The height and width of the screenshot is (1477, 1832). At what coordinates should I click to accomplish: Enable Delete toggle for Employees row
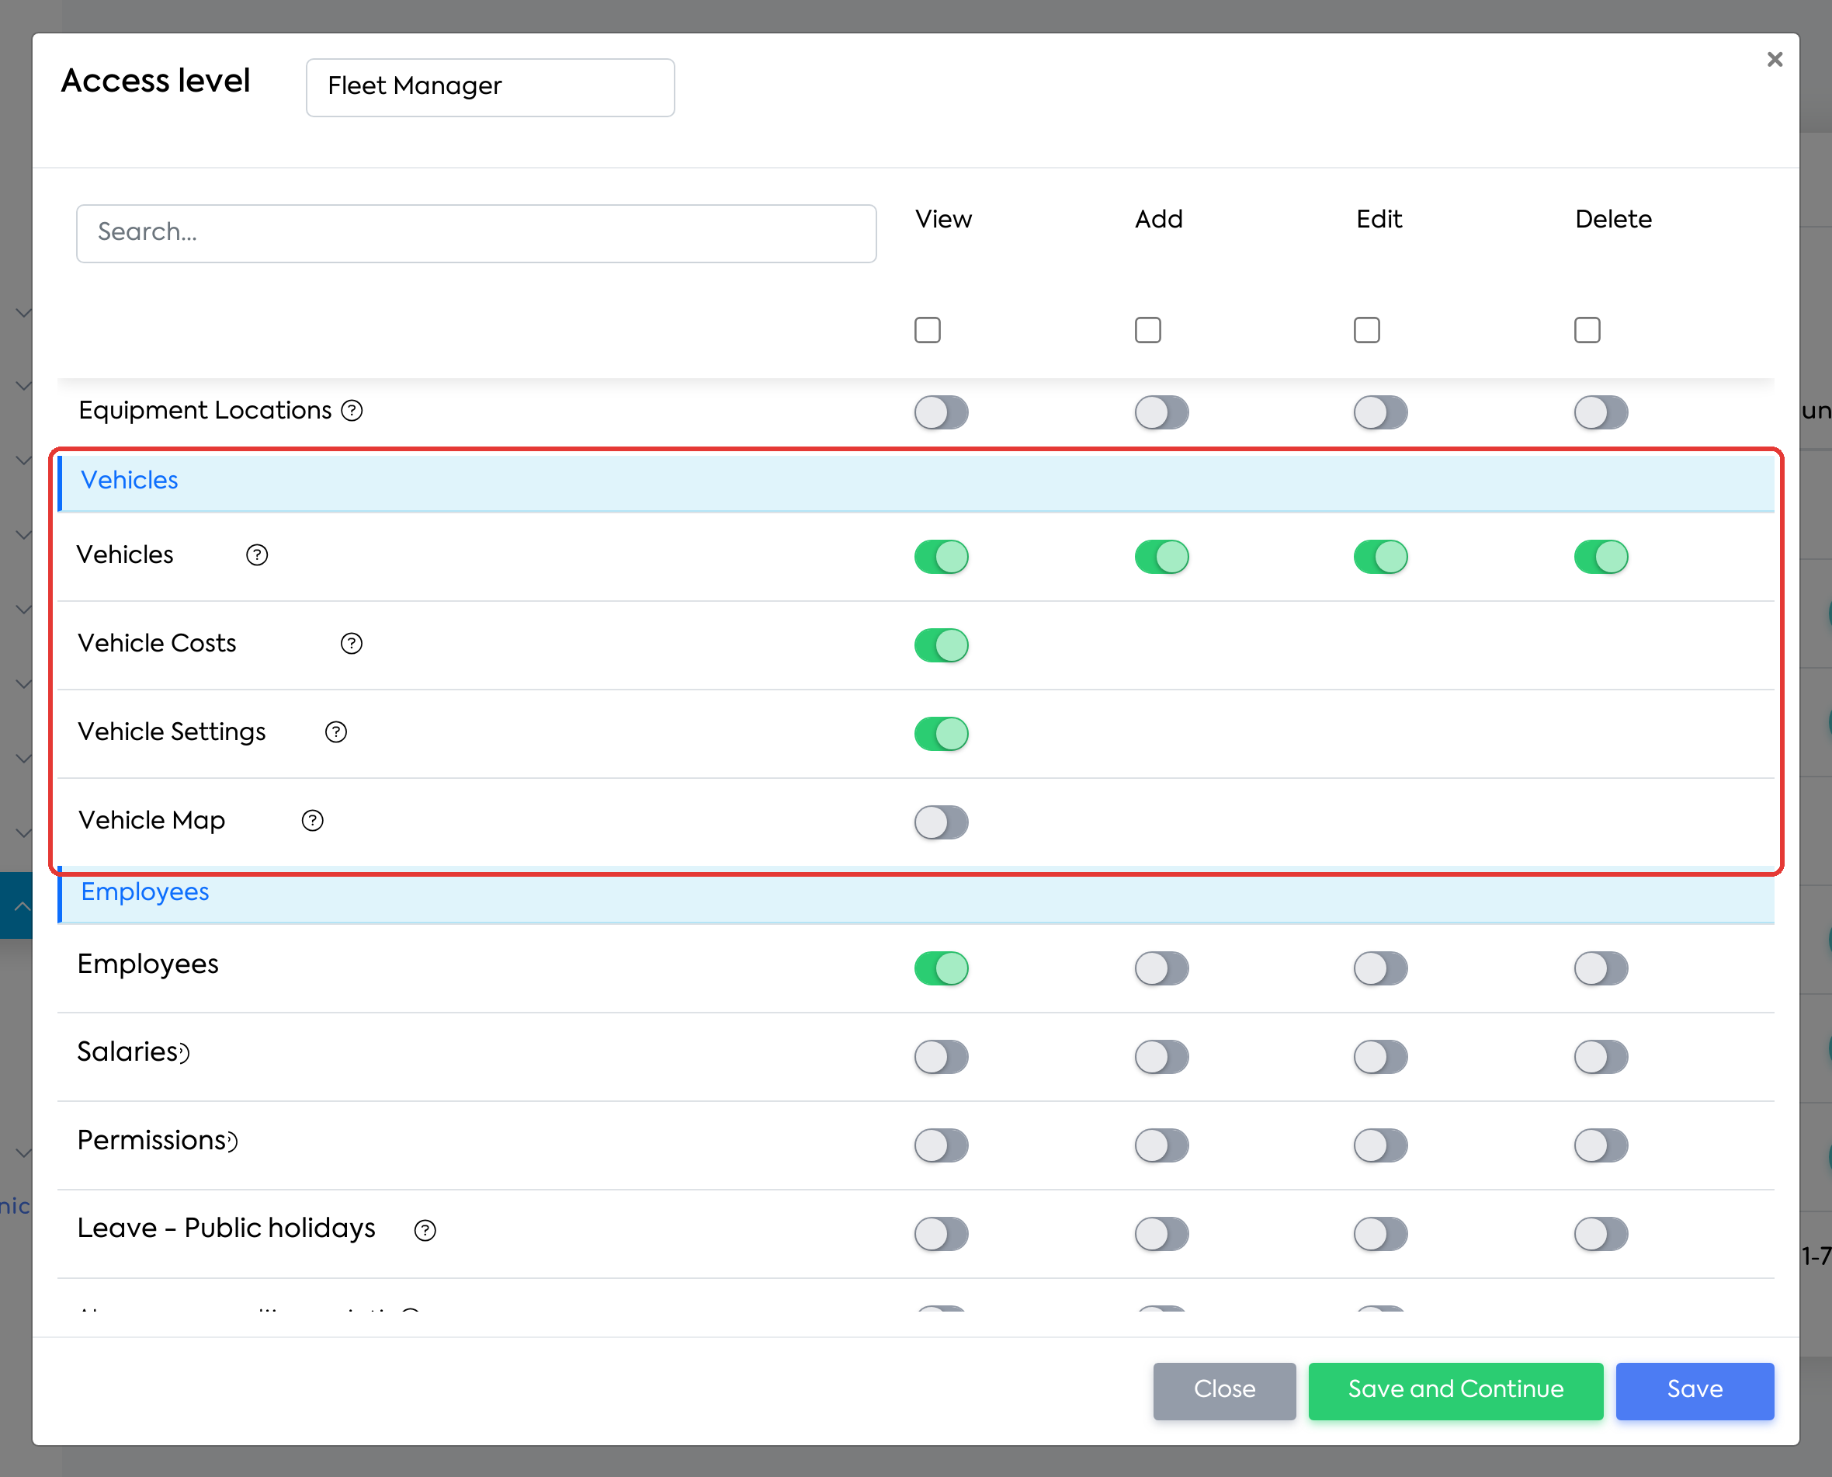1601,969
